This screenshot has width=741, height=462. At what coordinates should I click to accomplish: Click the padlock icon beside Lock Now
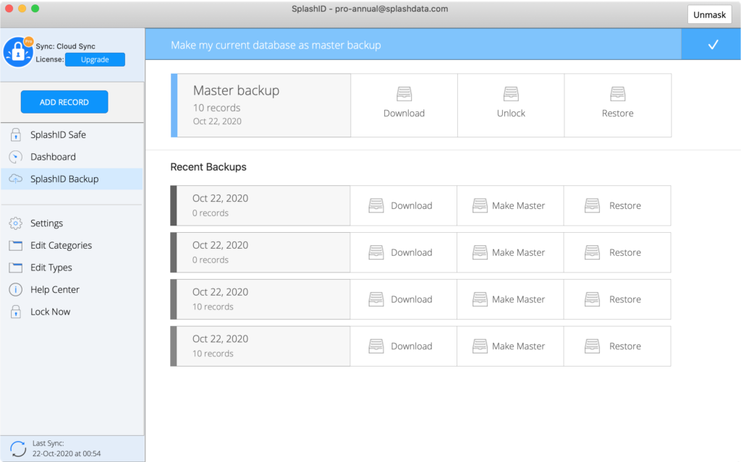[x=15, y=312]
